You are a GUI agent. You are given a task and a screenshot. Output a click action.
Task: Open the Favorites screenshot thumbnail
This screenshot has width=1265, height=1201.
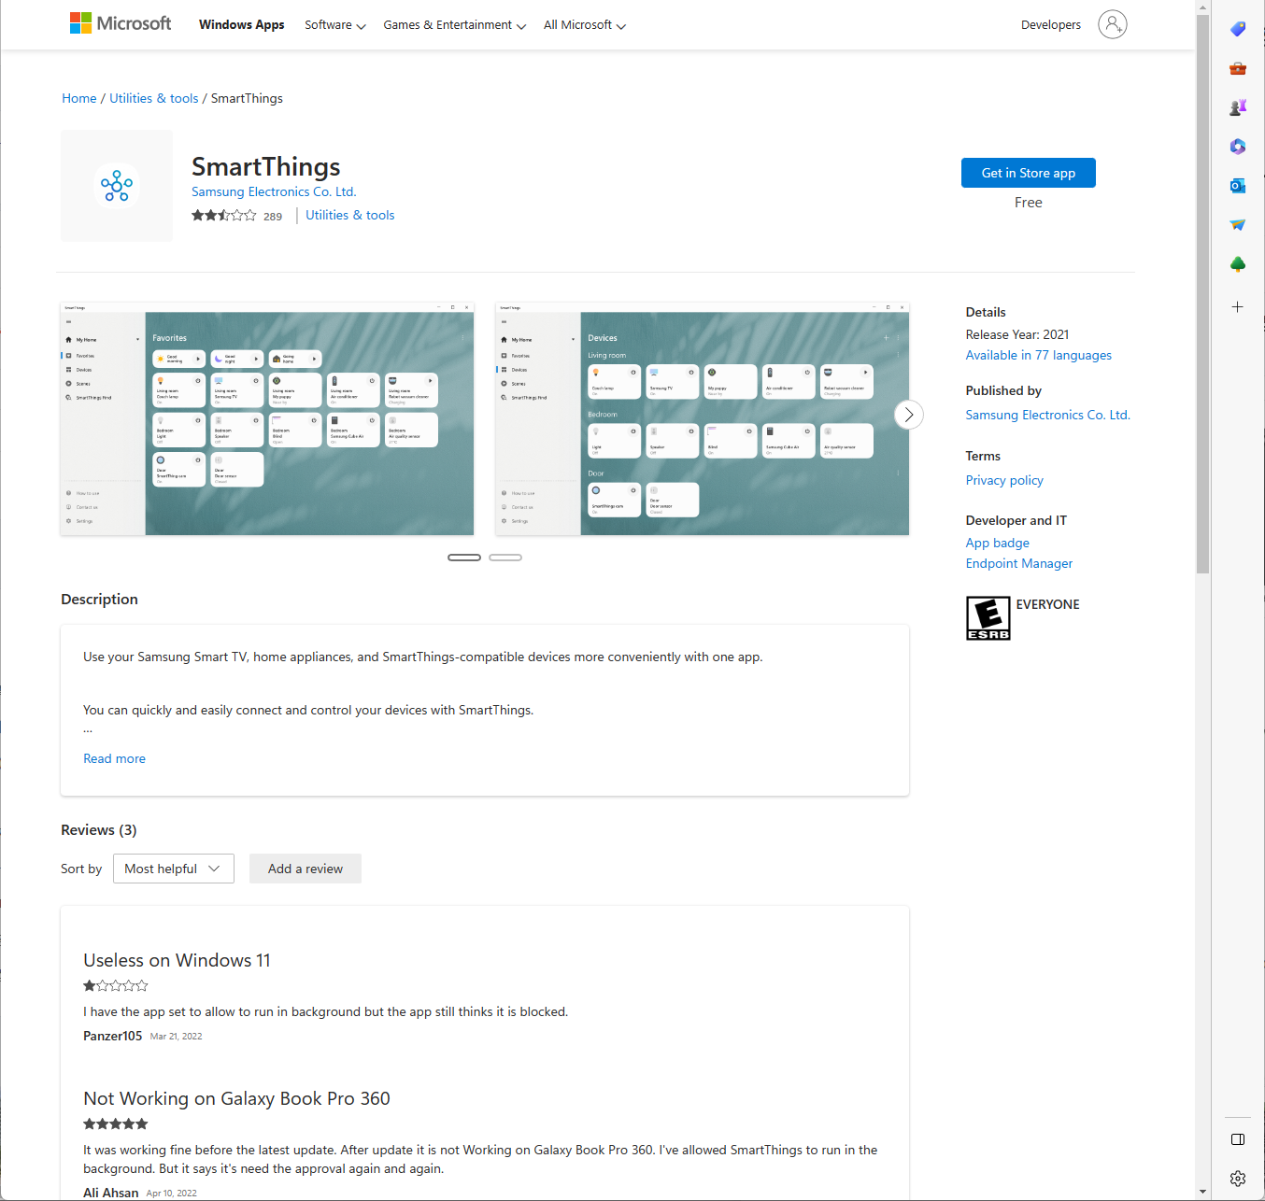click(267, 419)
